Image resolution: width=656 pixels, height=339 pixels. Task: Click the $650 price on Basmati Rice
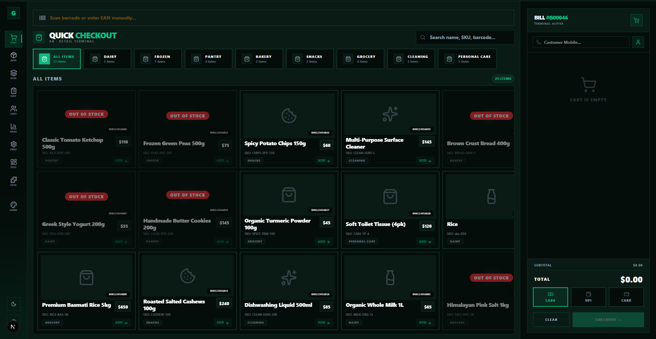click(x=123, y=307)
